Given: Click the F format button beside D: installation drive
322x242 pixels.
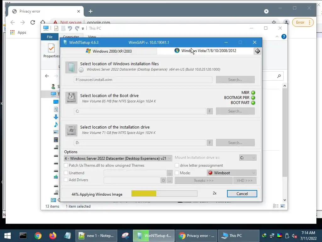Looking at the screenshot, I should click(210, 143).
